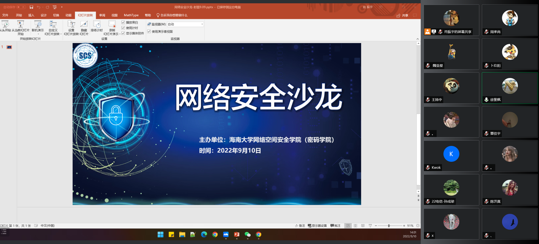
Task: Switch to reading view in status bar
Action: (363, 226)
